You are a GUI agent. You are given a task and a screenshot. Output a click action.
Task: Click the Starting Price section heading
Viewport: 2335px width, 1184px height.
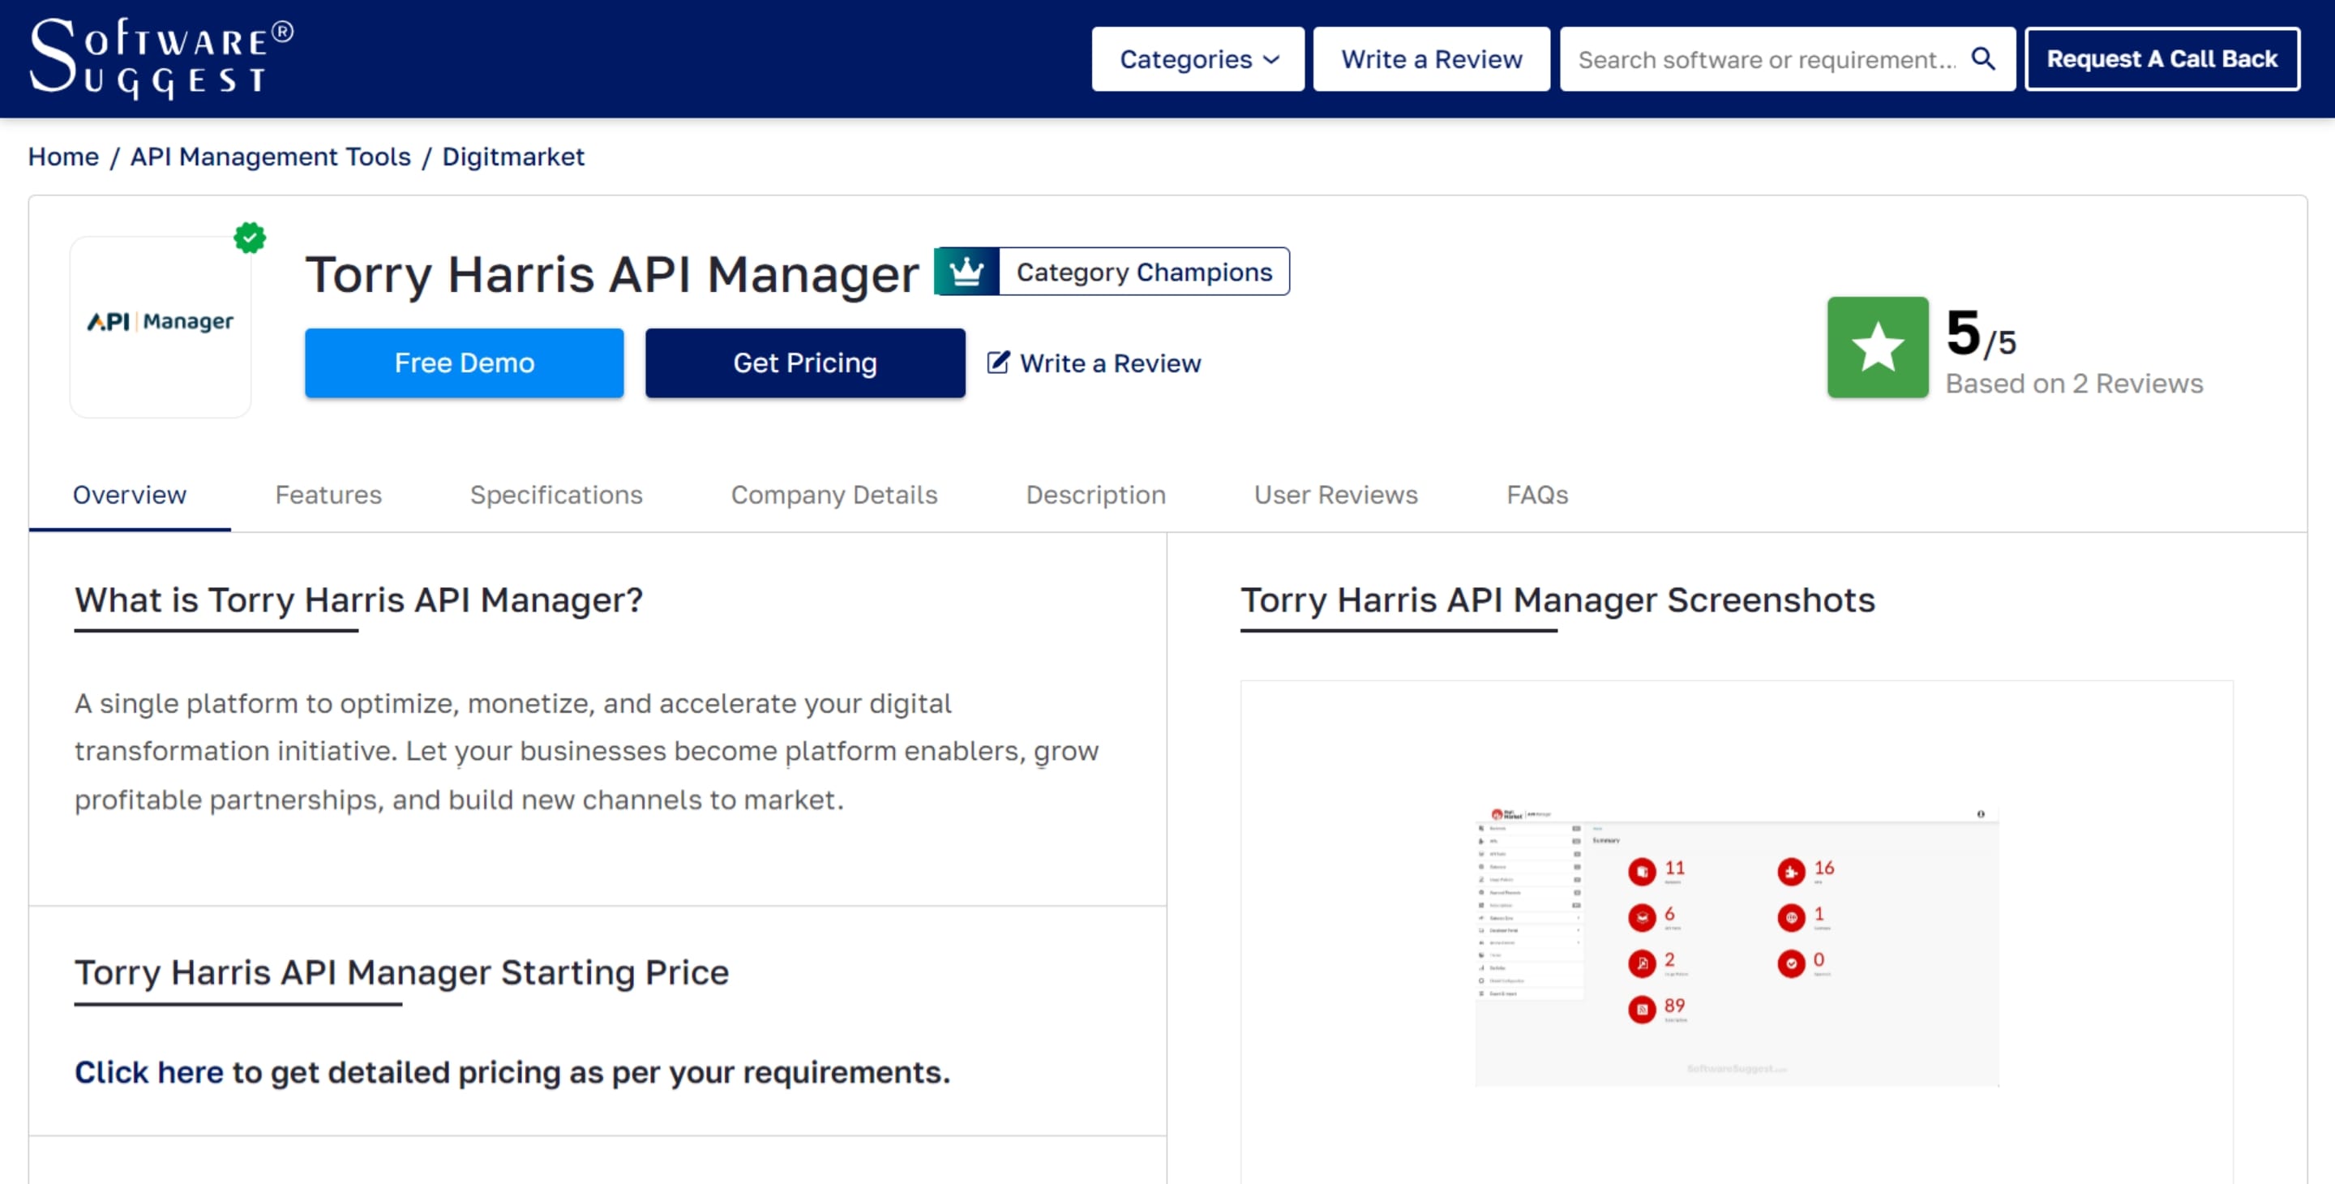(x=401, y=973)
